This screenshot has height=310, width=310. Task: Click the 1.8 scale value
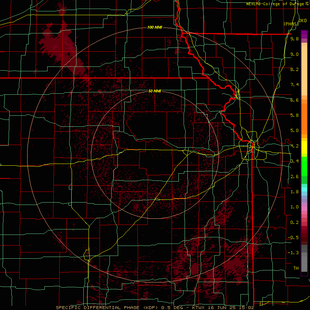tap(294, 192)
